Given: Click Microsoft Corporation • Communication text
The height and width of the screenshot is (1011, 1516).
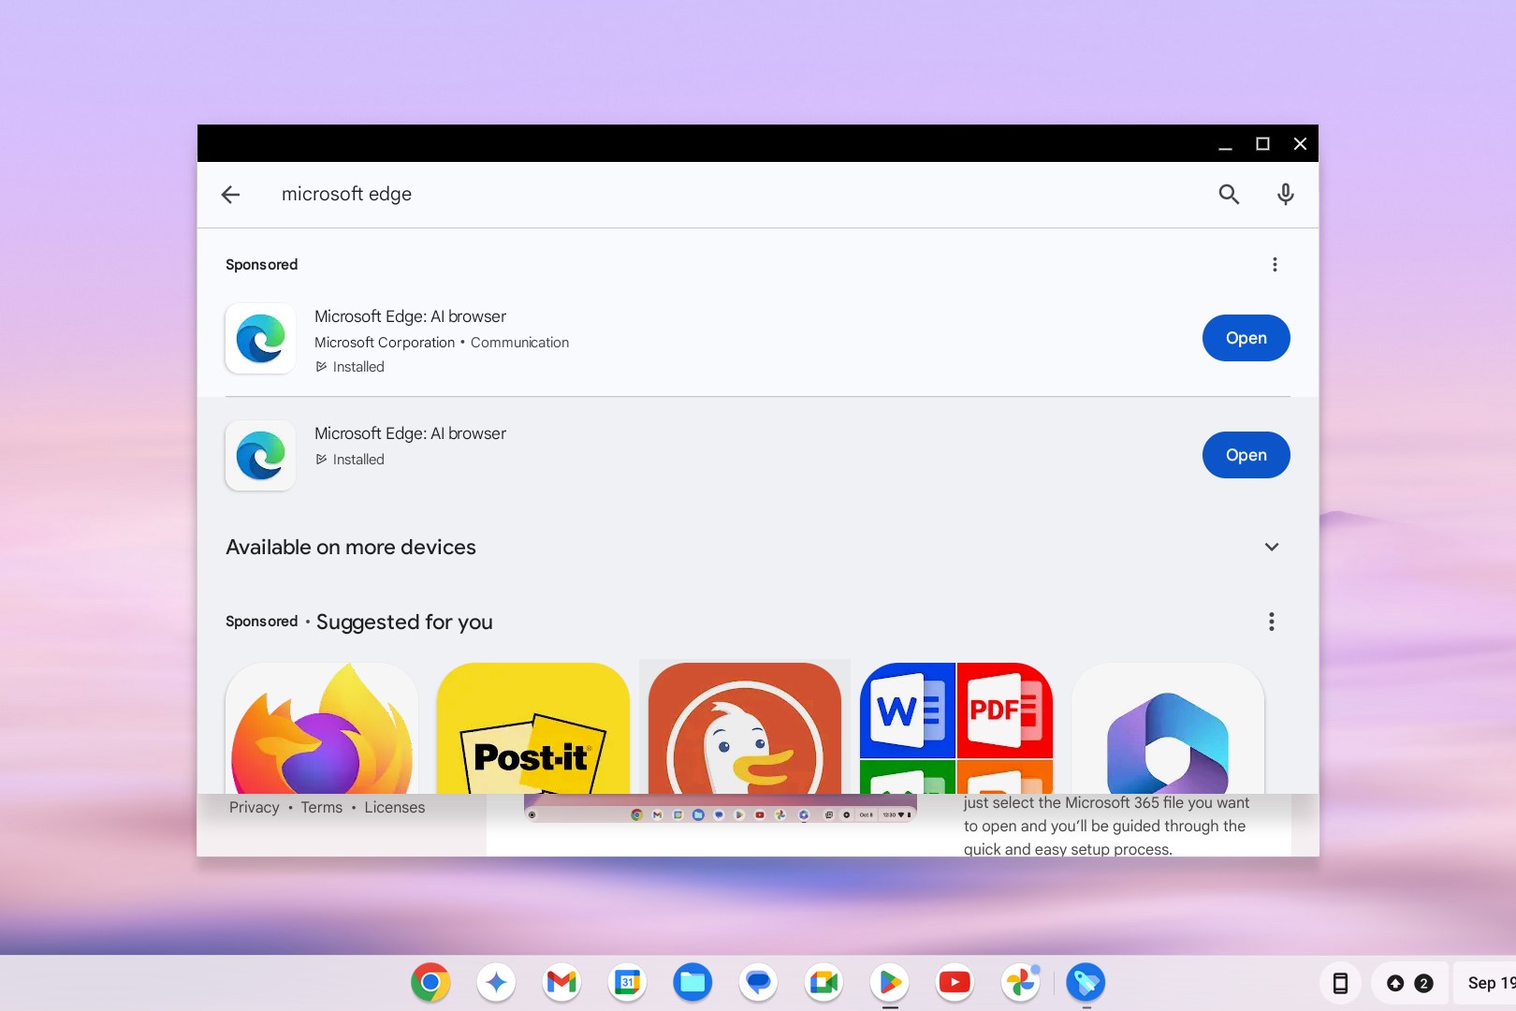Looking at the screenshot, I should 442,343.
